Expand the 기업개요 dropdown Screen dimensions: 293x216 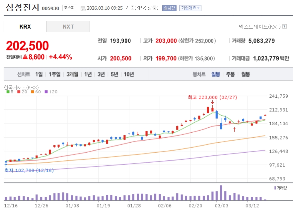(x=190, y=8)
